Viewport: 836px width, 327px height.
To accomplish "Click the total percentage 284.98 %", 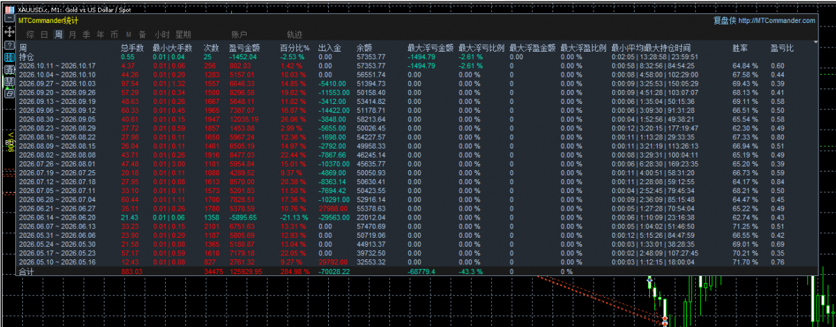I will click(295, 271).
